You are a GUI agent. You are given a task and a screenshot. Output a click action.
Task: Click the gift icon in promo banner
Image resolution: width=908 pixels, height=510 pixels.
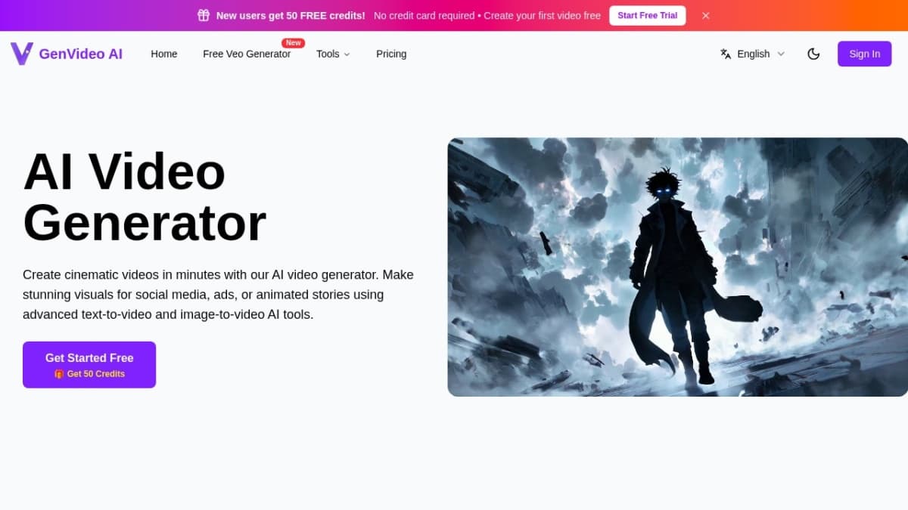(204, 15)
